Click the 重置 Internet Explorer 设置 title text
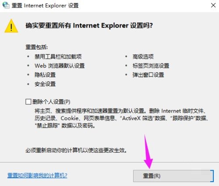 point(45,6)
